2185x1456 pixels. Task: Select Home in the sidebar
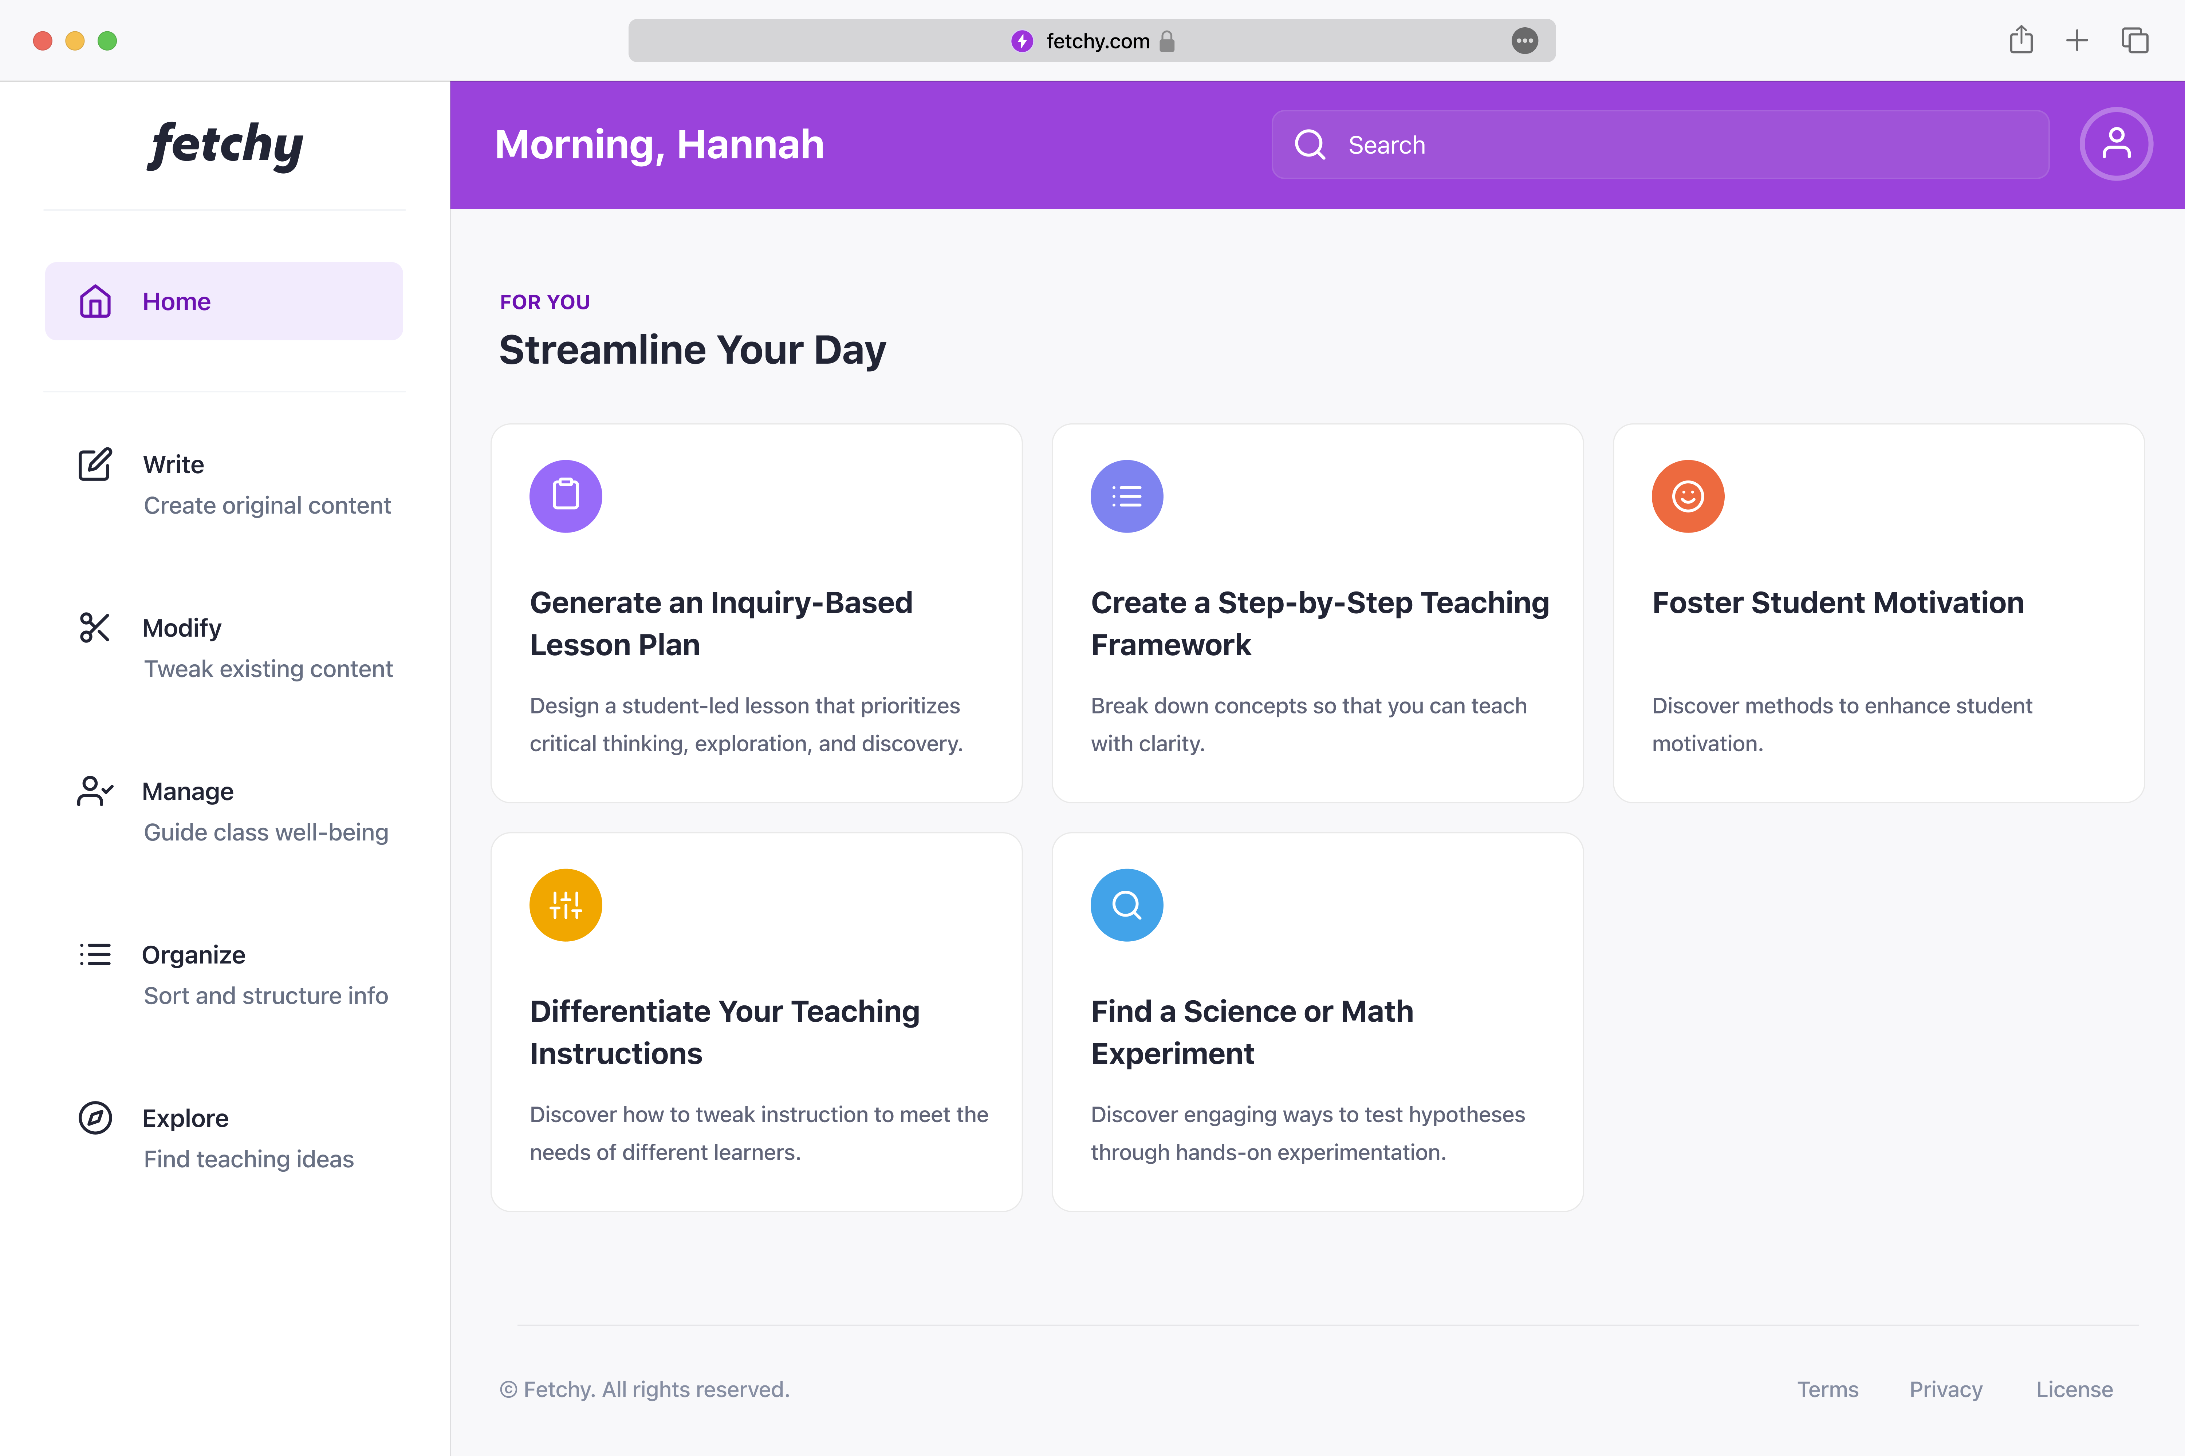tap(224, 302)
